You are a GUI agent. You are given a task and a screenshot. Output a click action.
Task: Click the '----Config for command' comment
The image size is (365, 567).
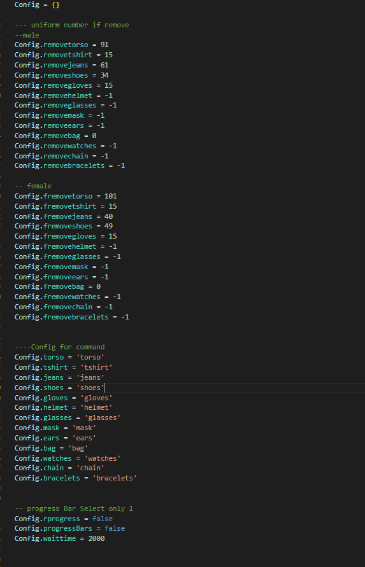(60, 347)
